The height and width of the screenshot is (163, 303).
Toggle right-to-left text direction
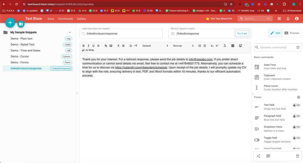click(136, 46)
